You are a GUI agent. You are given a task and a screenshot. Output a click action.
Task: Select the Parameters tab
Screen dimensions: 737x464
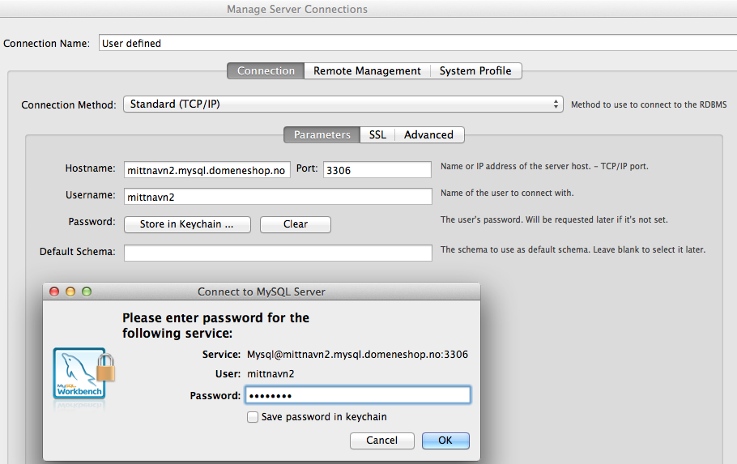click(322, 135)
